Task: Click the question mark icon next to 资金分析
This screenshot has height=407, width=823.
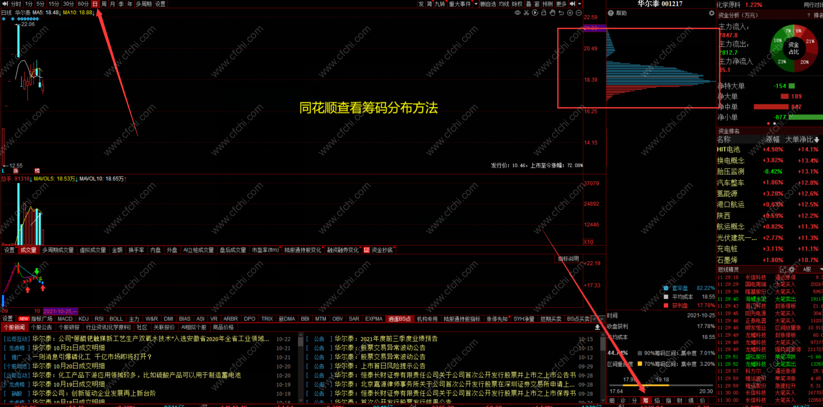Action: pyautogui.click(x=809, y=15)
